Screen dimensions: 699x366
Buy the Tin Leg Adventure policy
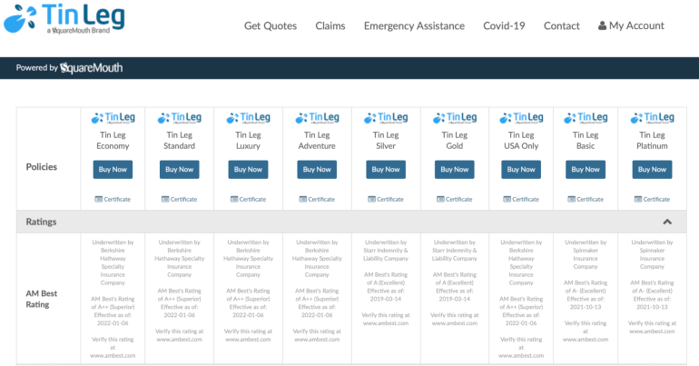317,169
